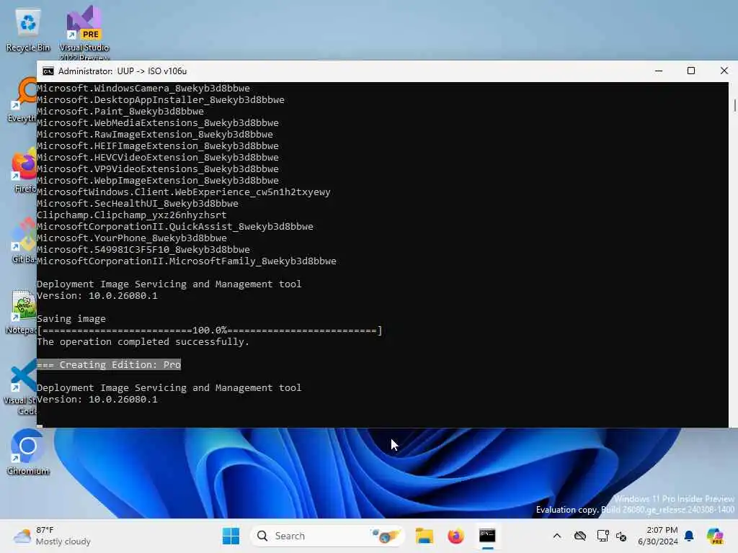The width and height of the screenshot is (738, 553).
Task: Open the Notepad++ desktop shortcut
Action: 22,313
